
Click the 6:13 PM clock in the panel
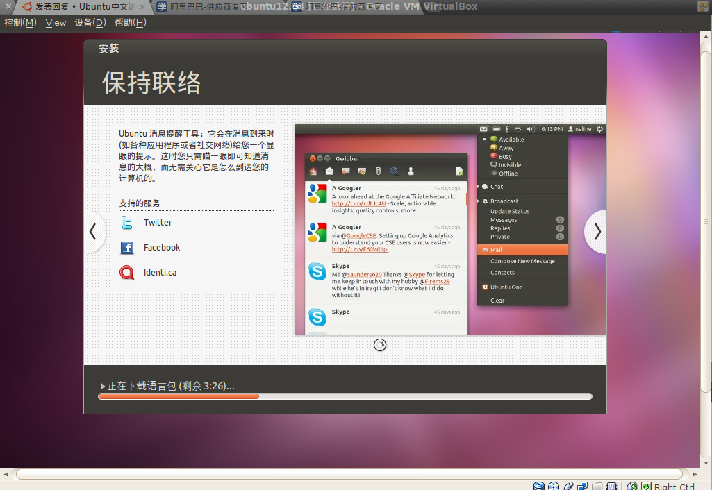click(552, 129)
